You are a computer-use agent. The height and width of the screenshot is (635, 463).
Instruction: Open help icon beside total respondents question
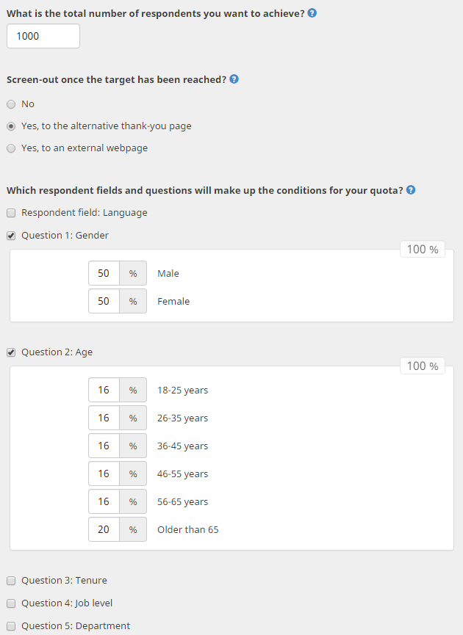click(x=312, y=13)
